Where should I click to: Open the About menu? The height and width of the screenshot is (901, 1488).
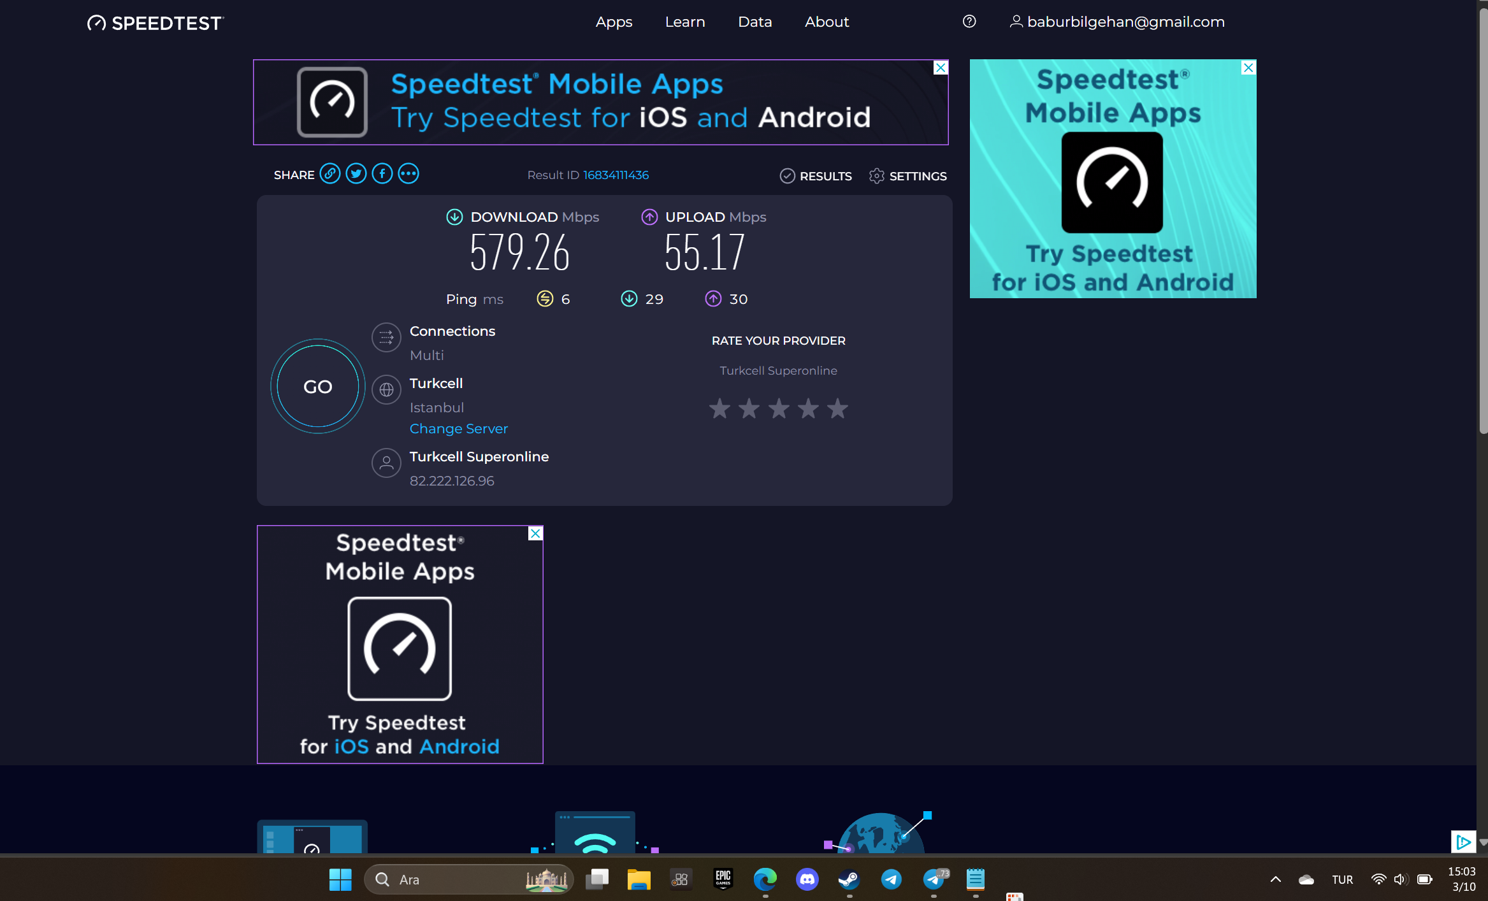[827, 22]
